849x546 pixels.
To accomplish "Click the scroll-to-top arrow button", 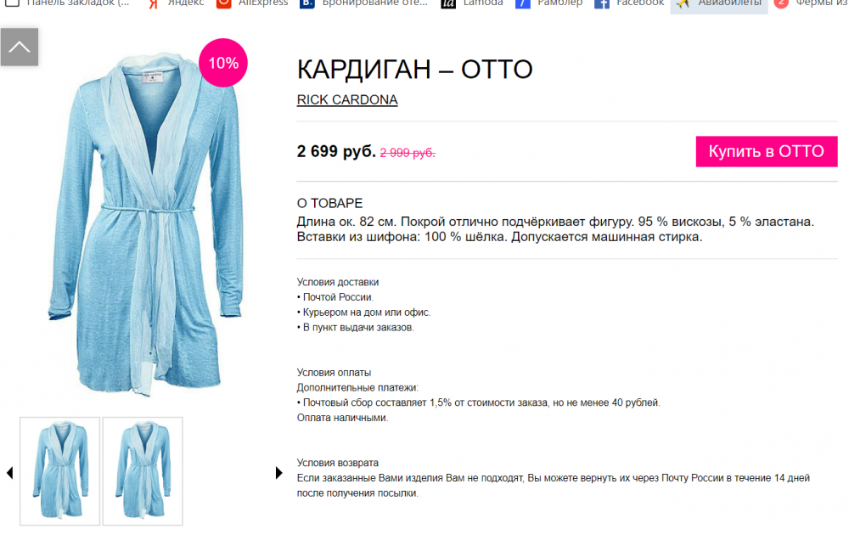I will [x=20, y=47].
